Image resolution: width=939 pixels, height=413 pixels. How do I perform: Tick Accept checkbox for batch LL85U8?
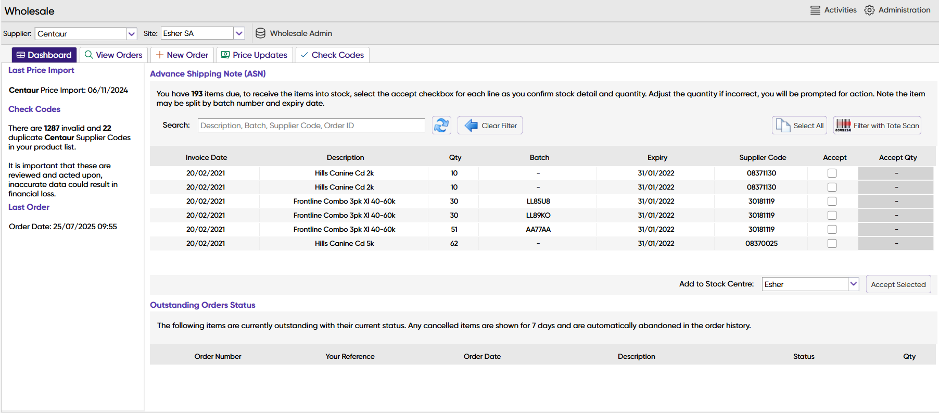(832, 202)
